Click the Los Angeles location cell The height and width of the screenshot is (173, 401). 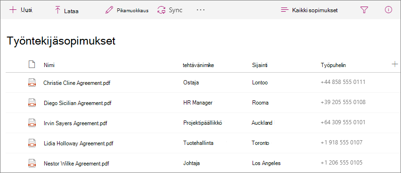tap(266, 163)
